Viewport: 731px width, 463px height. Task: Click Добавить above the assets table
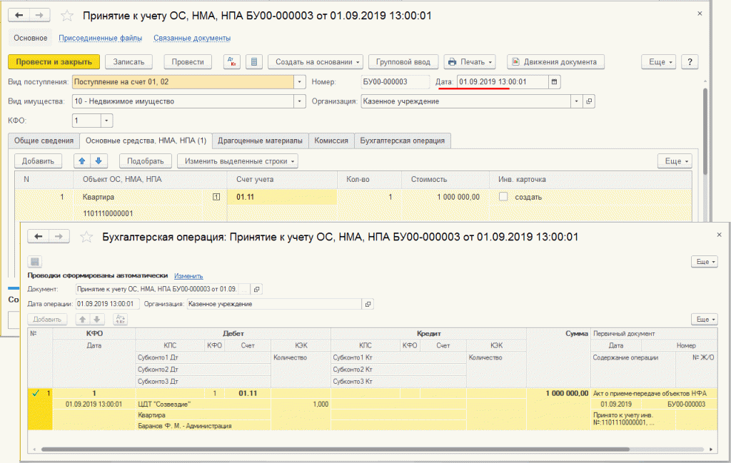tap(39, 161)
